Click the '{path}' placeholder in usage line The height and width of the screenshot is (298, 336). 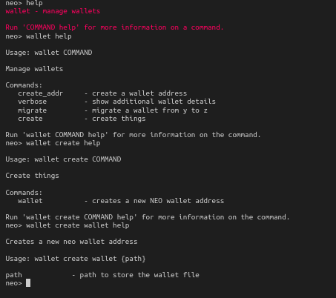point(134,259)
